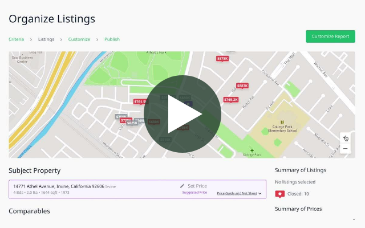This screenshot has width=365, height=228.
Task: Zoom in the map with plus button
Action: coord(346,138)
